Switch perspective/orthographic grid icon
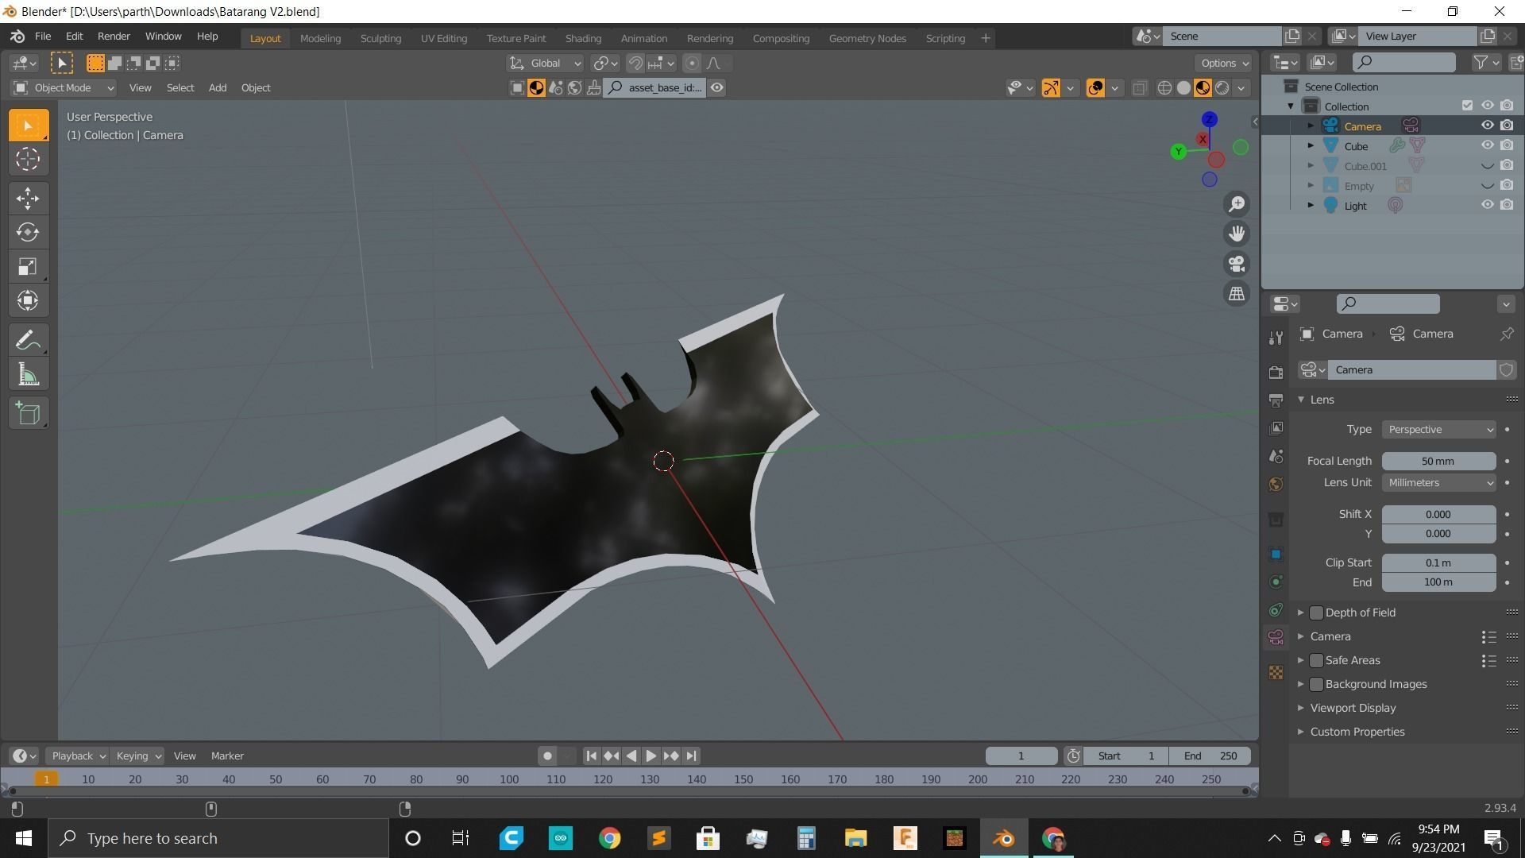Screen dimensions: 1525x858 point(1237,294)
